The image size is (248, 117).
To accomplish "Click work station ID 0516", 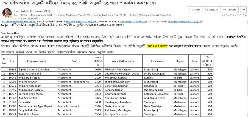I will tap(98, 106).
